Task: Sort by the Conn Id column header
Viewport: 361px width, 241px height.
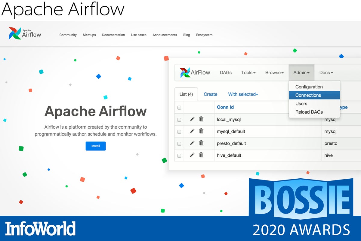Action: tap(225, 107)
